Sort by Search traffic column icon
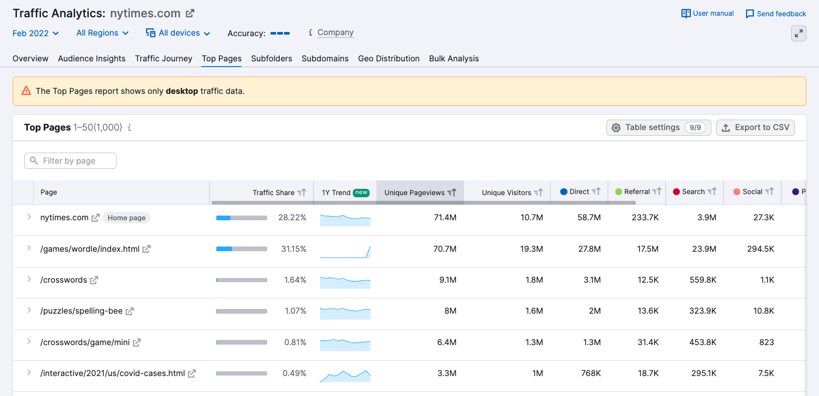 (x=712, y=192)
